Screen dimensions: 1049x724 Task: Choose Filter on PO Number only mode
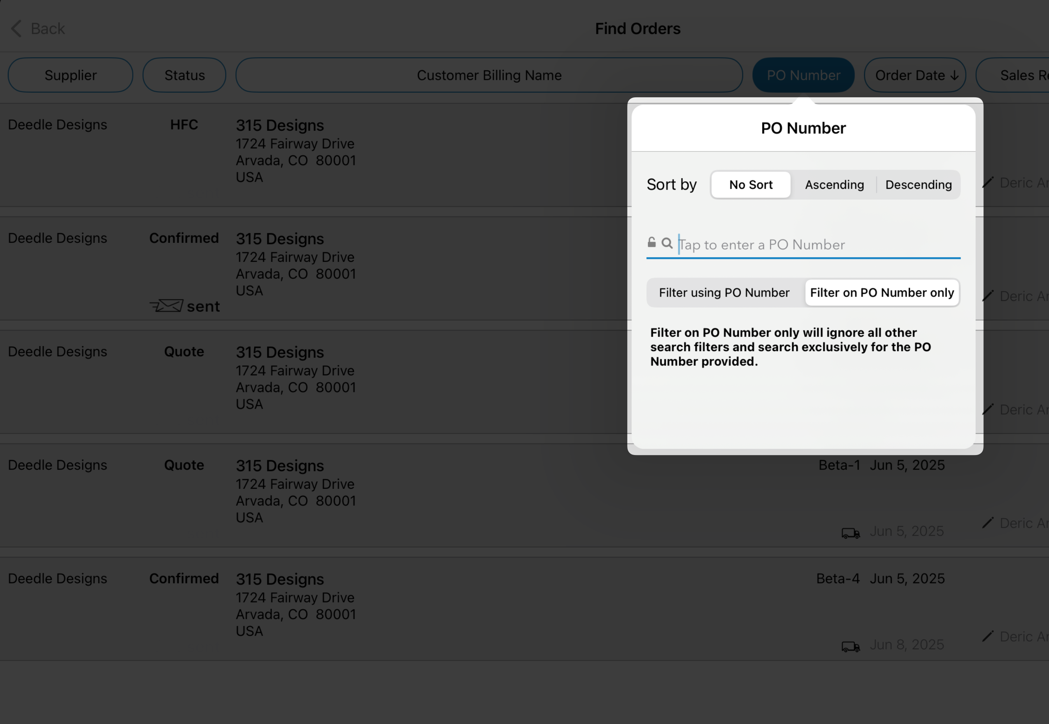tap(882, 293)
